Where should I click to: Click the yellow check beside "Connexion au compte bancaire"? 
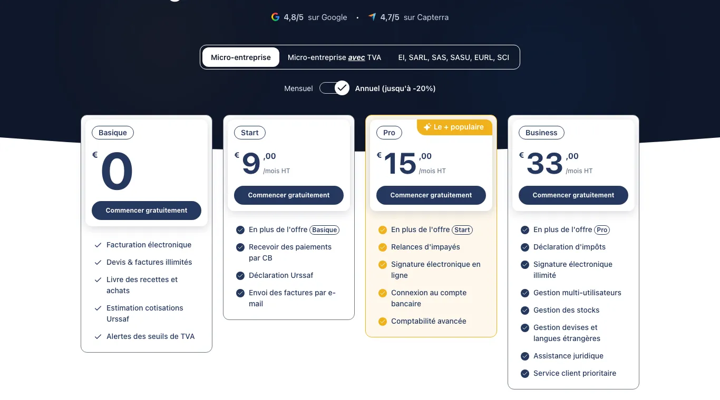click(x=383, y=293)
